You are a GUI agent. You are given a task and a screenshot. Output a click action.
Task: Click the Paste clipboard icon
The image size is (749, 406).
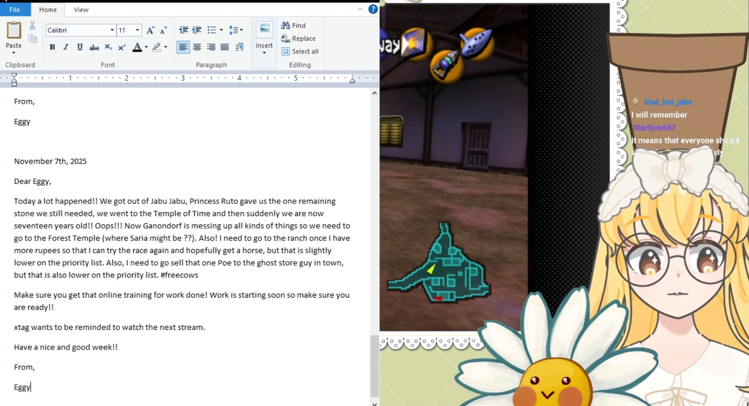point(14,30)
